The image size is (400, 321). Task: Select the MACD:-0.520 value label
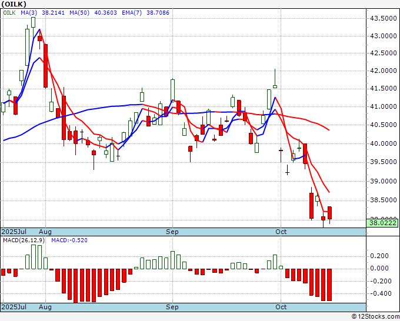(x=69, y=240)
